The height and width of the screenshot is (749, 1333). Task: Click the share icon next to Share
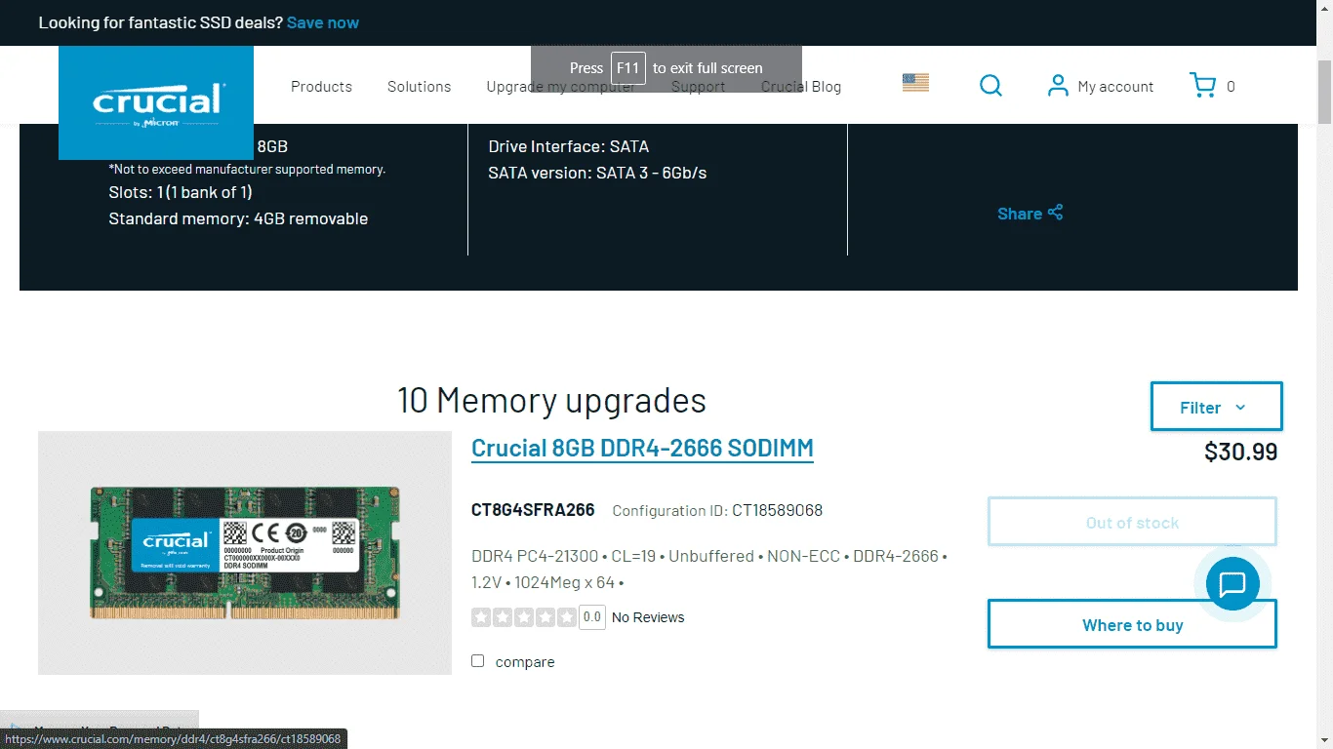1055,213
